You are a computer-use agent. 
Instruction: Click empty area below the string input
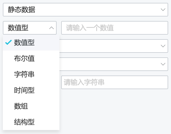[x=115, y=109]
